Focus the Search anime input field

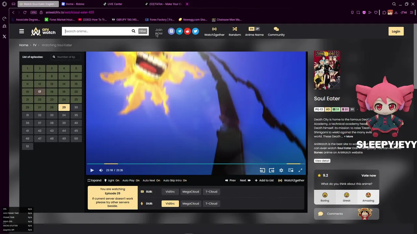coord(96,31)
